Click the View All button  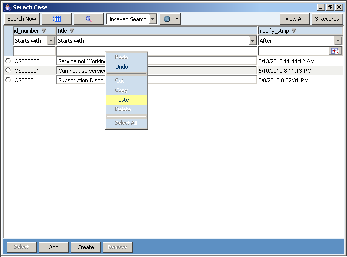click(294, 19)
